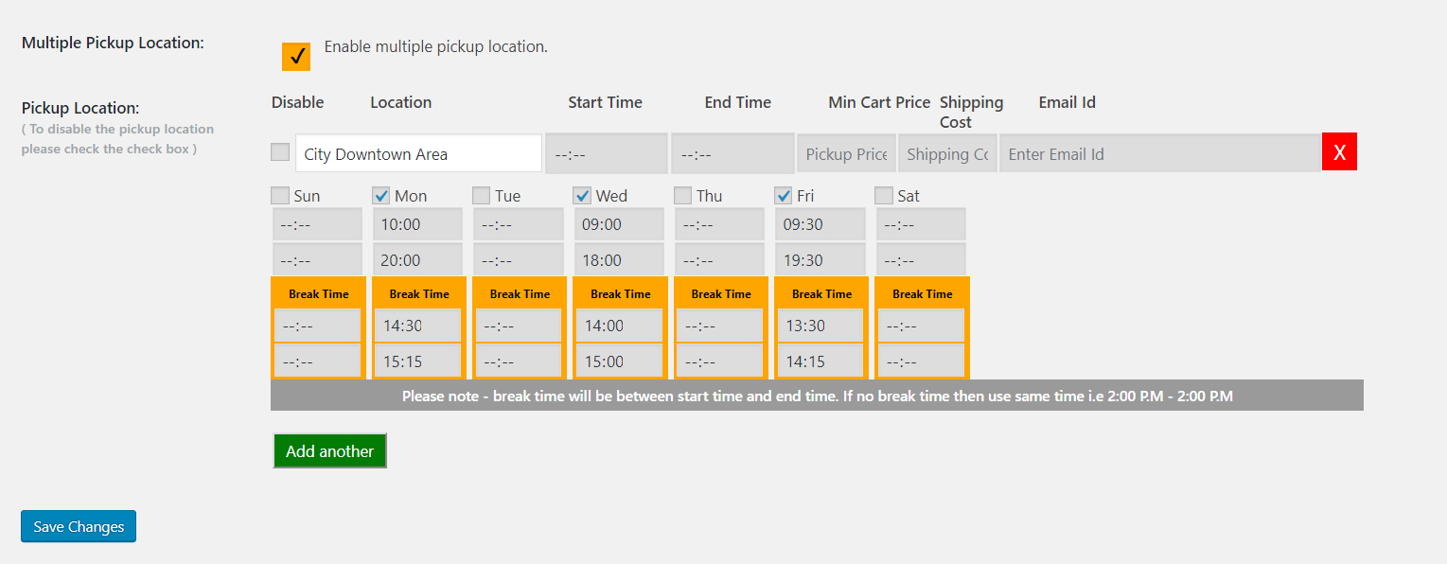Image resolution: width=1447 pixels, height=564 pixels.
Task: Edit Friday's 19:30 end time field
Action: pyautogui.click(x=821, y=259)
